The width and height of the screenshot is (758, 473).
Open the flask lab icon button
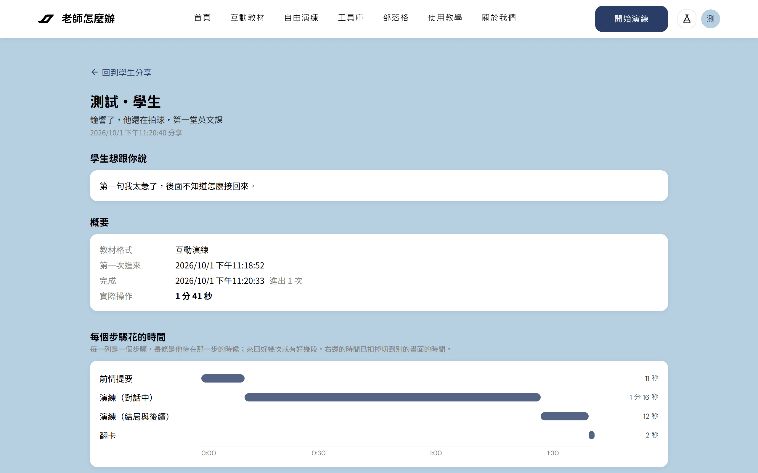(x=687, y=19)
